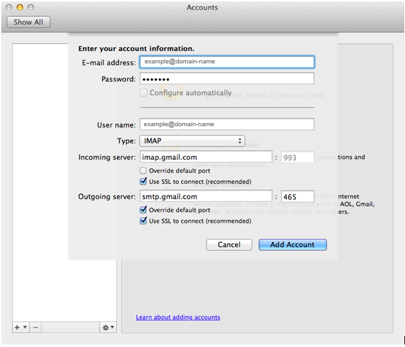Viewport: 405px width, 347px height.
Task: Click the incoming port 993 field
Action: (x=297, y=157)
